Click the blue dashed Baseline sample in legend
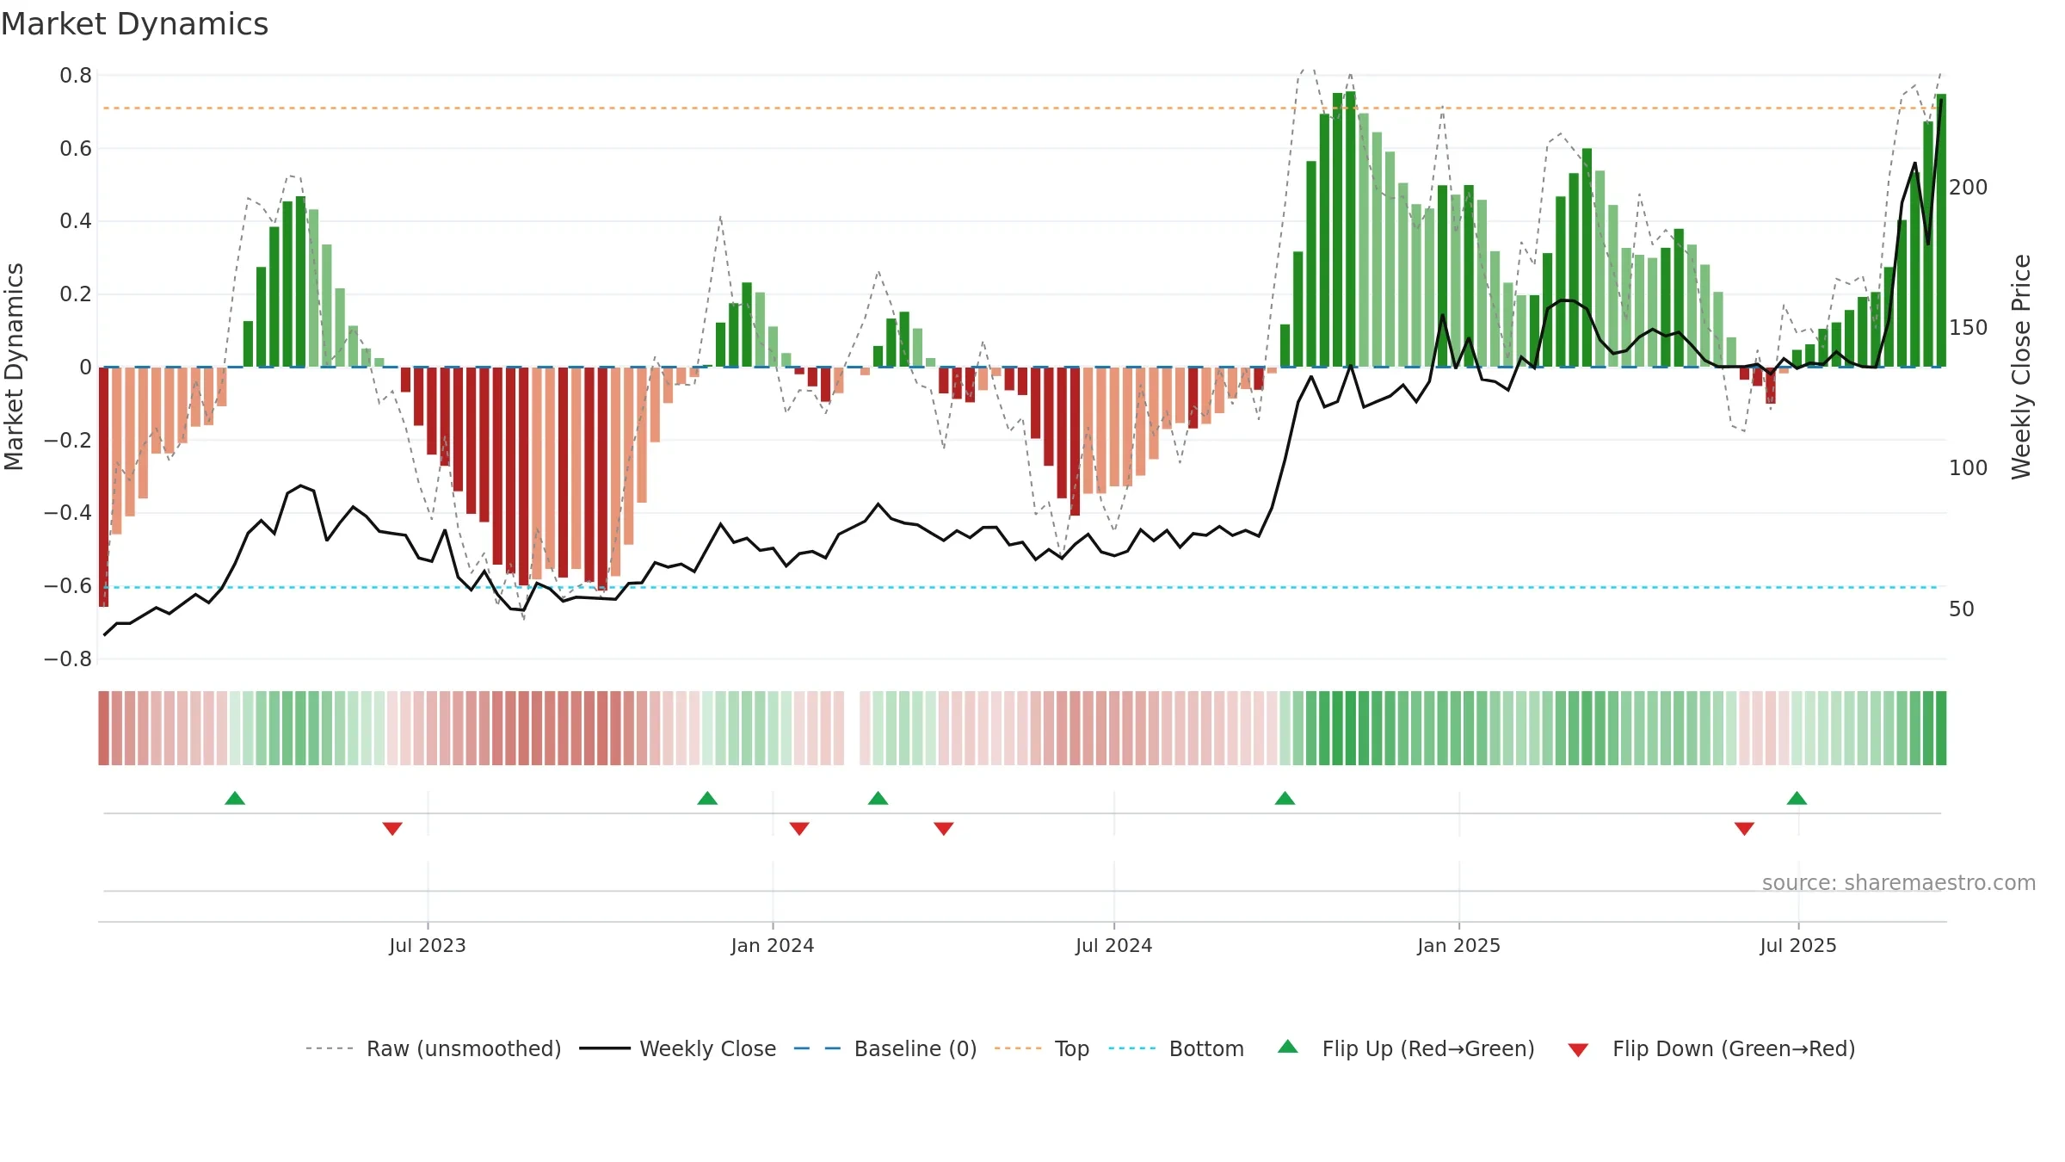 pyautogui.click(x=817, y=1048)
